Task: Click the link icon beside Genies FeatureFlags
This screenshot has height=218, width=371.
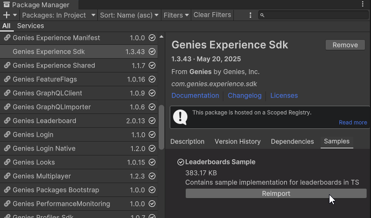Action: point(7,79)
